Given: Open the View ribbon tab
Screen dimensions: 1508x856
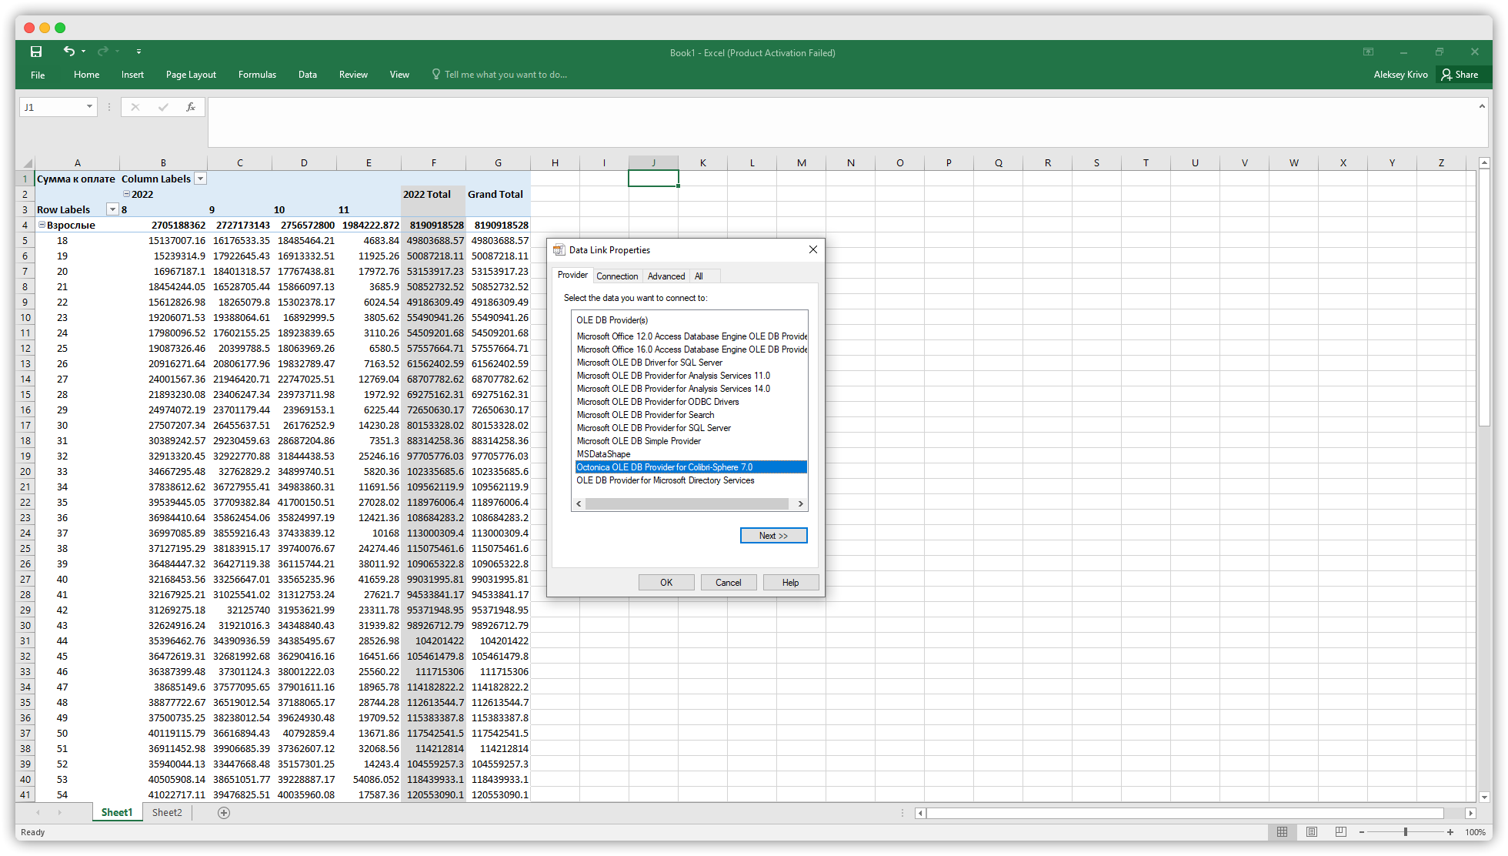Looking at the screenshot, I should [x=399, y=75].
